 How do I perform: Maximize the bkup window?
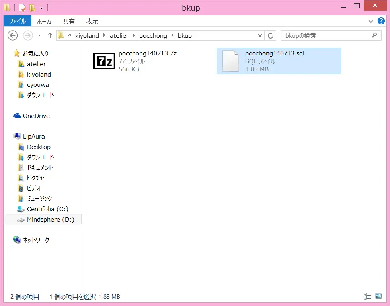tap(357, 6)
